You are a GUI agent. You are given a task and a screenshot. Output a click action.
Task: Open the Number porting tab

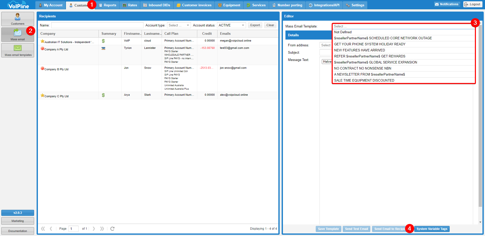click(287, 5)
